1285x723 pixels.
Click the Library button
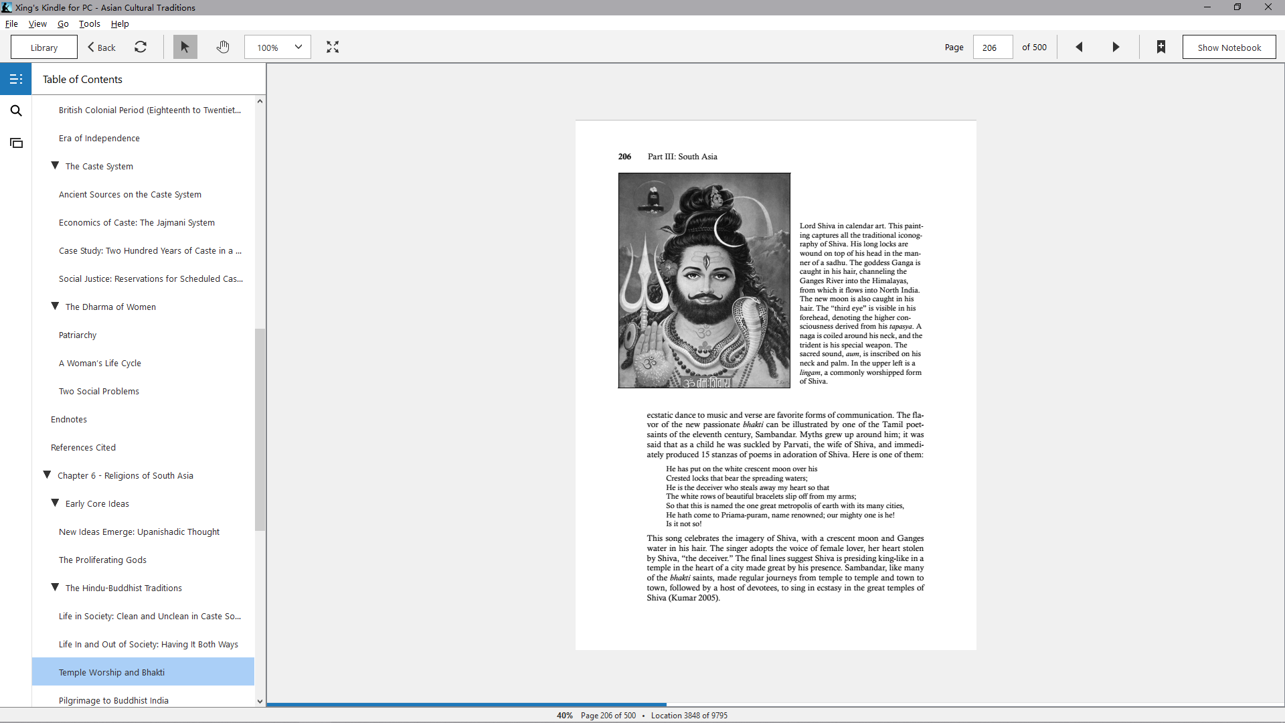tap(44, 47)
